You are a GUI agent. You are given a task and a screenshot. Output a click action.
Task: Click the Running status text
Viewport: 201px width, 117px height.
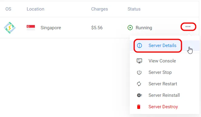tap(144, 28)
